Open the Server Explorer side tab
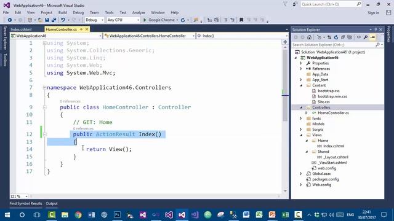394x221 pixels. tap(5, 37)
